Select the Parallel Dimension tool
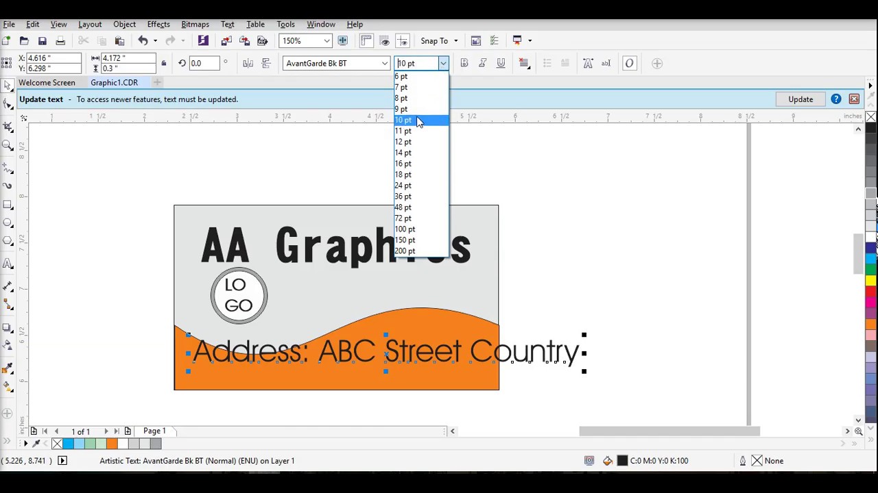878x493 pixels. point(8,285)
